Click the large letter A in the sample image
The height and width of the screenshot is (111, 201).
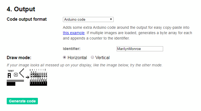(x=9, y=76)
